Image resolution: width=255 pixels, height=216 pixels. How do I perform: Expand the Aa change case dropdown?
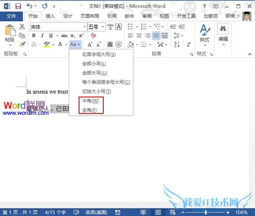click(75, 44)
